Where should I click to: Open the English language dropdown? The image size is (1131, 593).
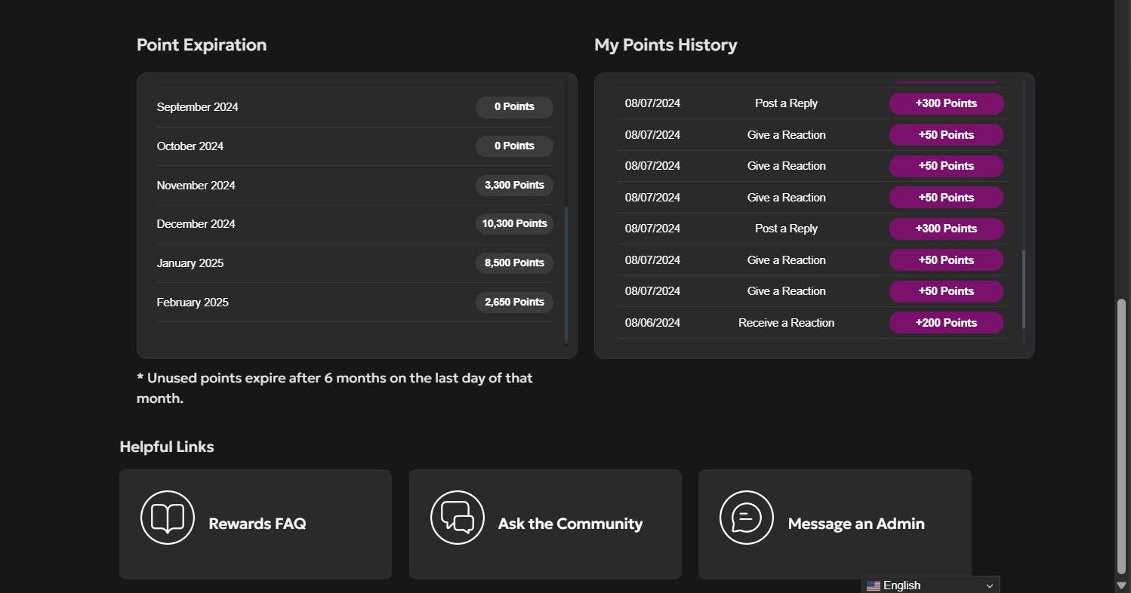click(930, 585)
